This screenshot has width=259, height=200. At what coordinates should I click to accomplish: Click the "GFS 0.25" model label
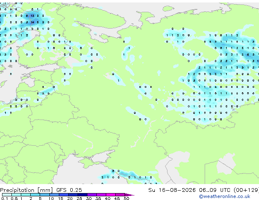(x=69, y=190)
